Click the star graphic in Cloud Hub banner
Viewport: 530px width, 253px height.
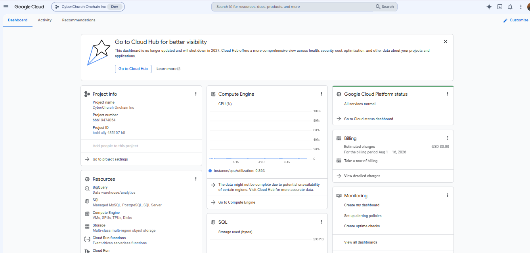point(99,52)
